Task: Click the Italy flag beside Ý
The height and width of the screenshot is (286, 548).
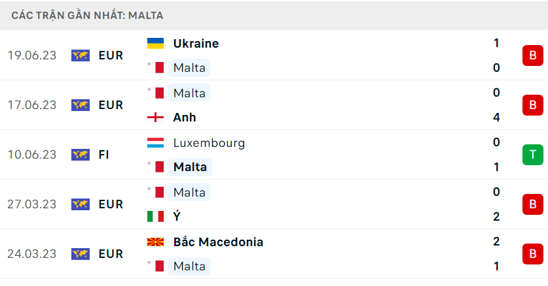Action: (156, 216)
